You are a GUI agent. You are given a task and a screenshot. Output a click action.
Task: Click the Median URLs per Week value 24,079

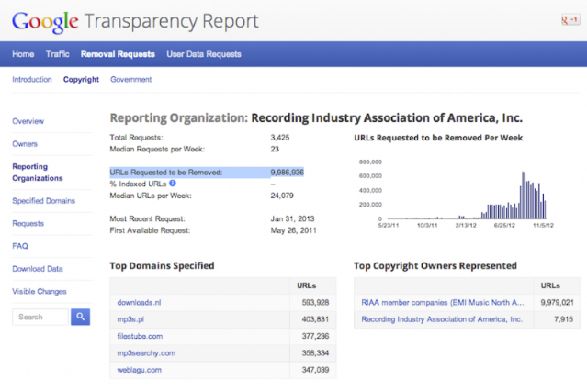pyautogui.click(x=282, y=195)
